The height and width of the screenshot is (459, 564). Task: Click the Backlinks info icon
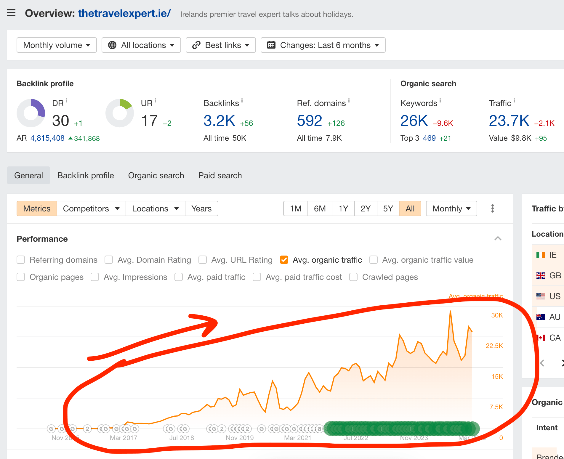pyautogui.click(x=242, y=100)
